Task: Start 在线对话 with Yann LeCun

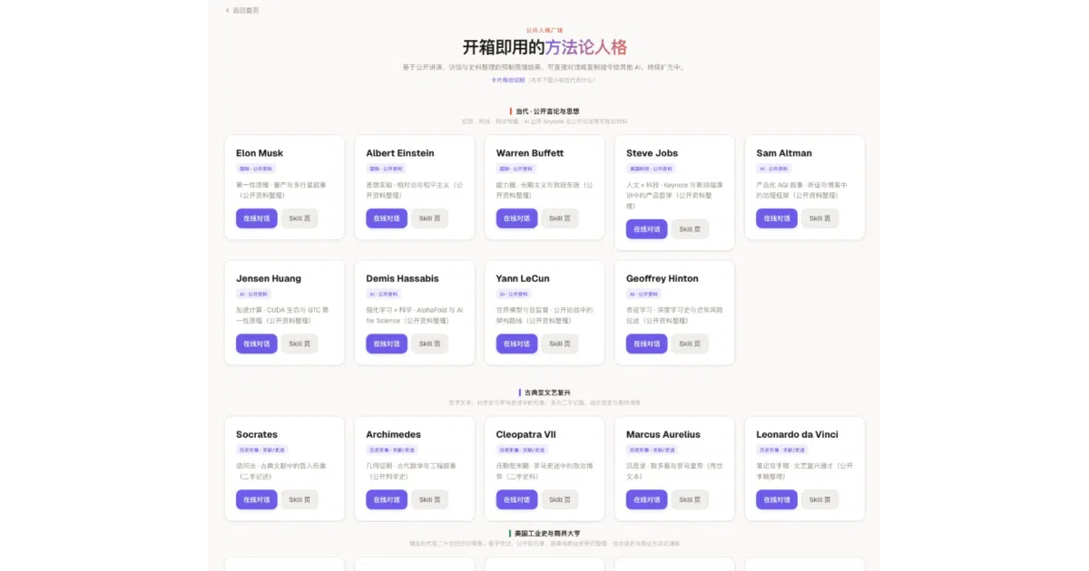Action: pyautogui.click(x=516, y=344)
